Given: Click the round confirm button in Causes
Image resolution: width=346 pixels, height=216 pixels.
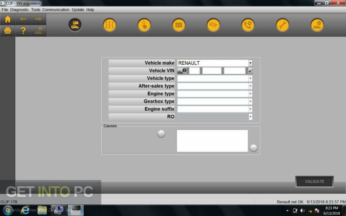Looking at the screenshot, I should (161, 134).
